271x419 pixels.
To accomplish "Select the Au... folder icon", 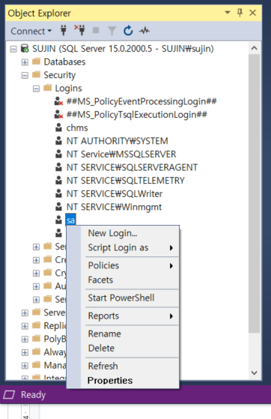I will (48, 286).
